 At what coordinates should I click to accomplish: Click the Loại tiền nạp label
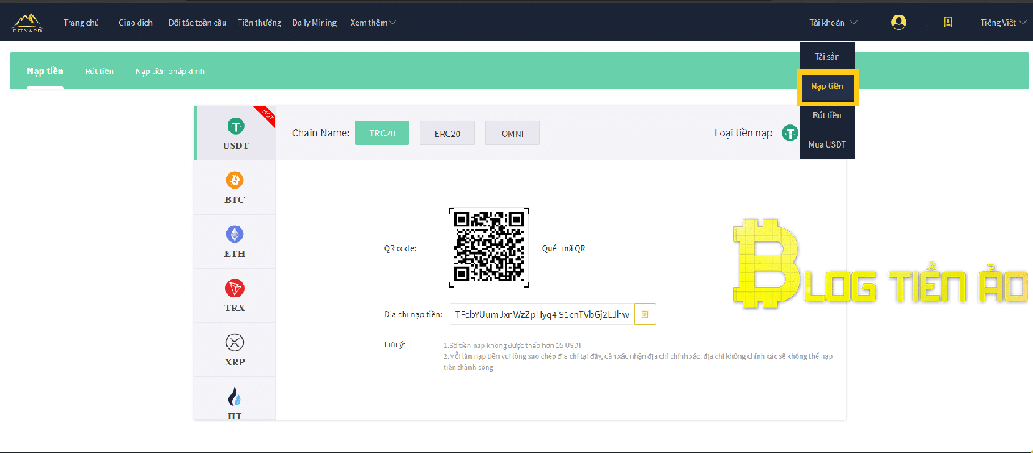coord(742,133)
